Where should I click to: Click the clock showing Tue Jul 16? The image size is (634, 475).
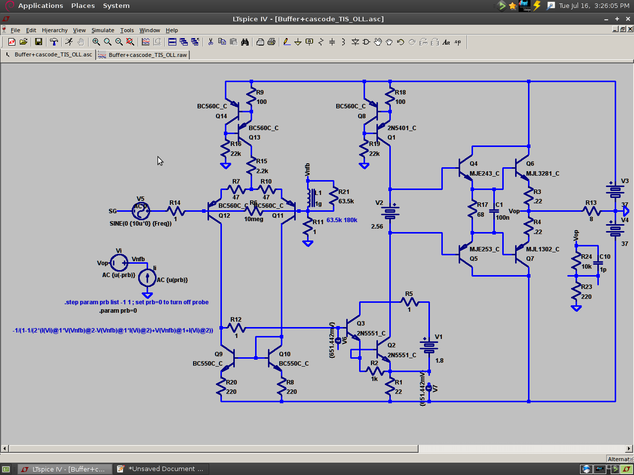(594, 5)
